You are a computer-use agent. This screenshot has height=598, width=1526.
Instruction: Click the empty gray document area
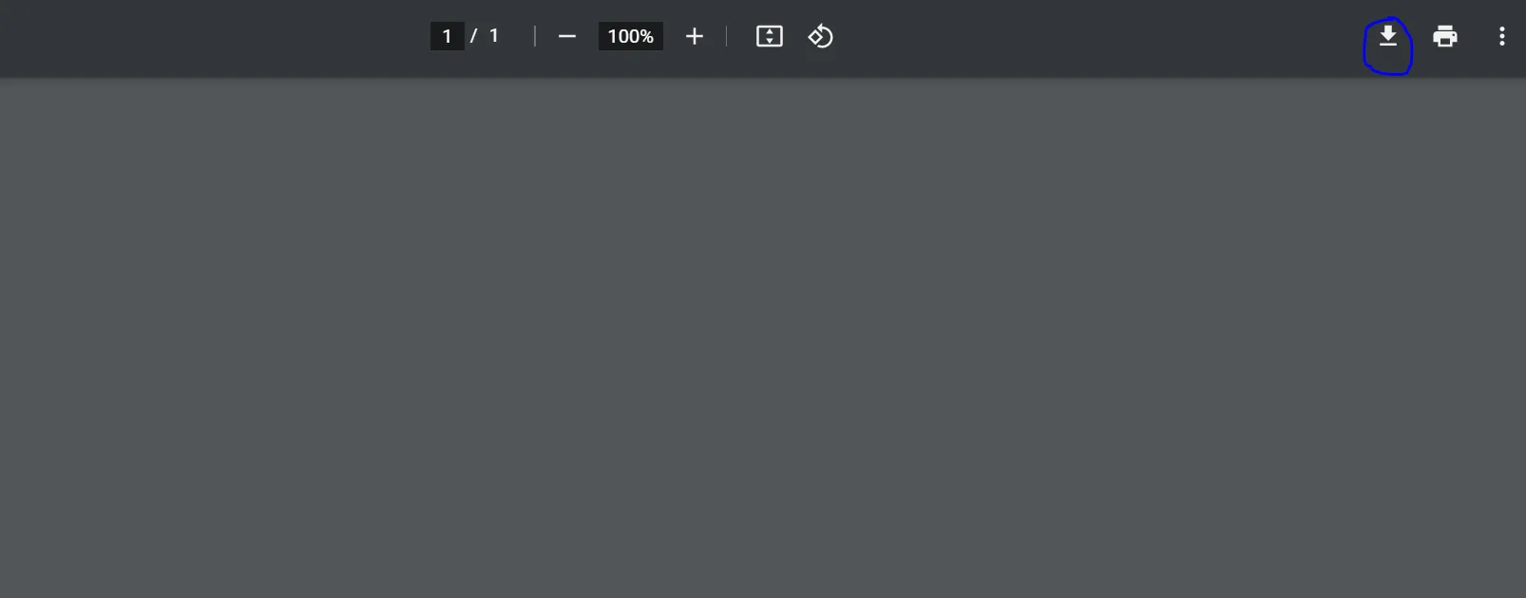coord(763,337)
